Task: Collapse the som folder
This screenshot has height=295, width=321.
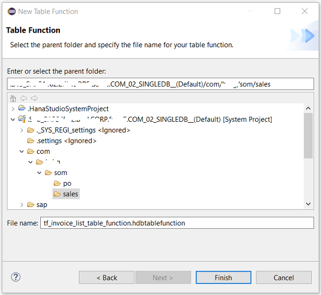Action: point(39,173)
